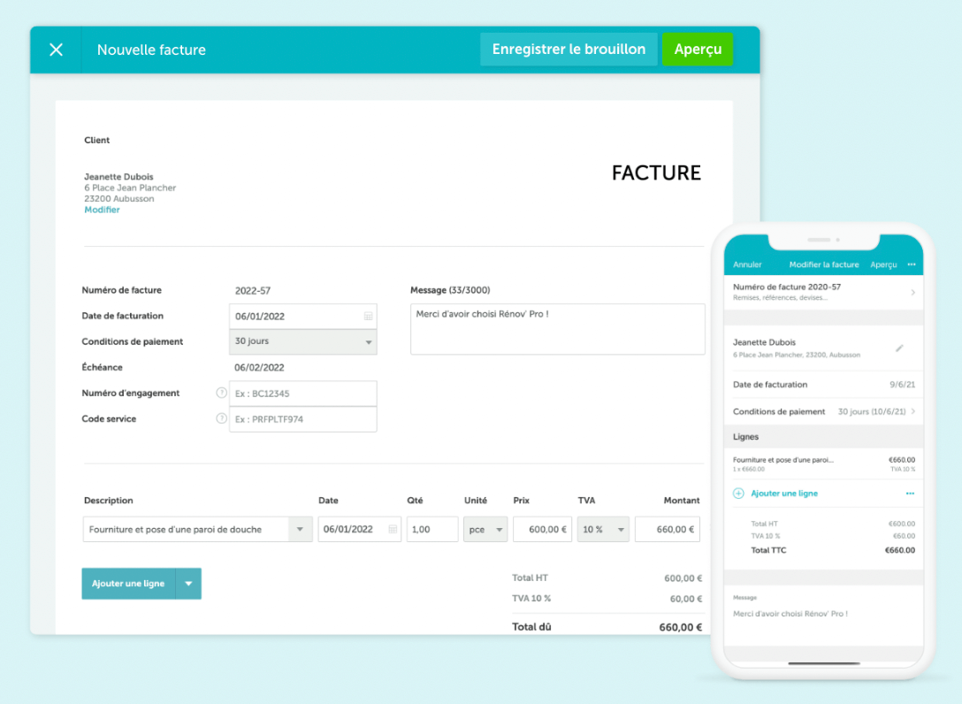
Task: Open the Unité dropdown set to pce
Action: point(500,528)
